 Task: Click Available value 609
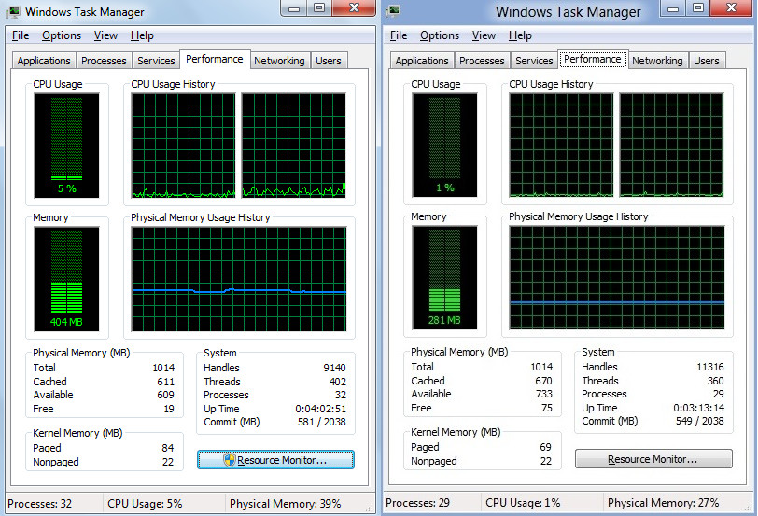pyautogui.click(x=166, y=395)
